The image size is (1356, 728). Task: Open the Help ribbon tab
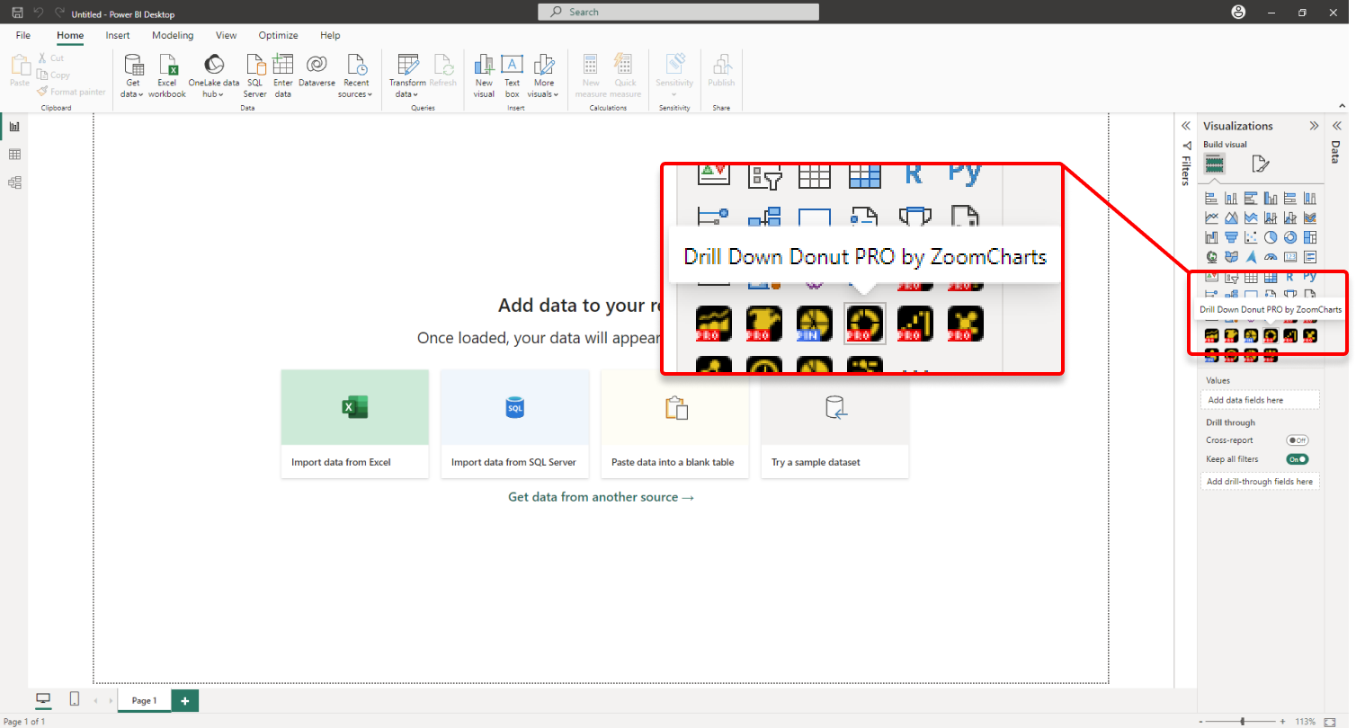[x=330, y=35]
